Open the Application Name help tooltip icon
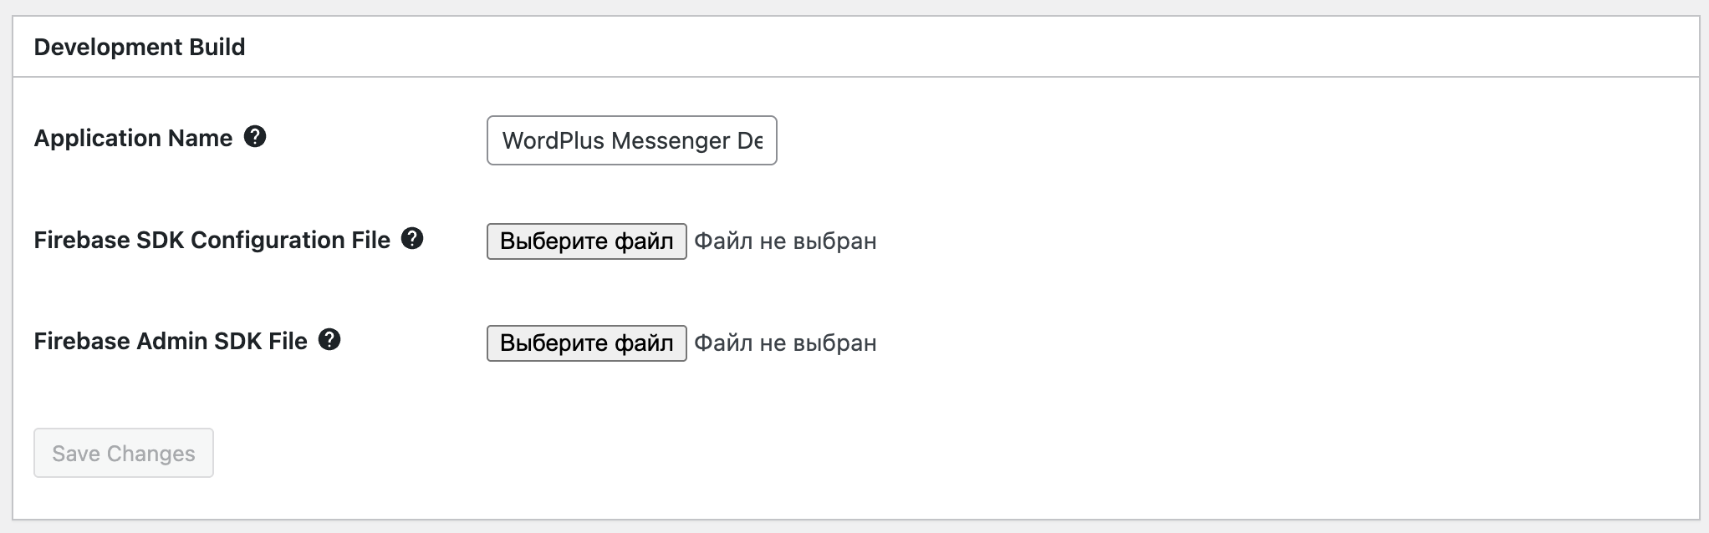Viewport: 1709px width, 533px height. 255,137
